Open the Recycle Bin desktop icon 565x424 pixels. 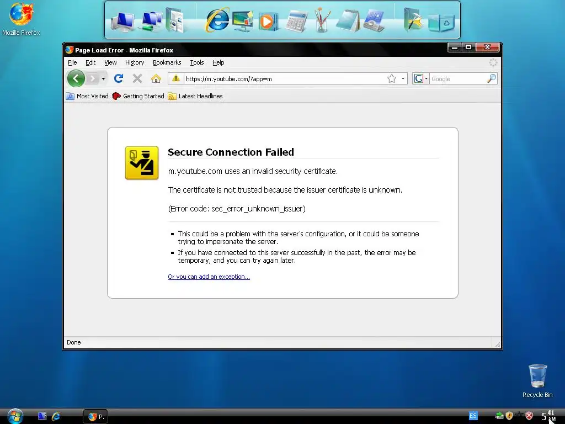pyautogui.click(x=537, y=381)
